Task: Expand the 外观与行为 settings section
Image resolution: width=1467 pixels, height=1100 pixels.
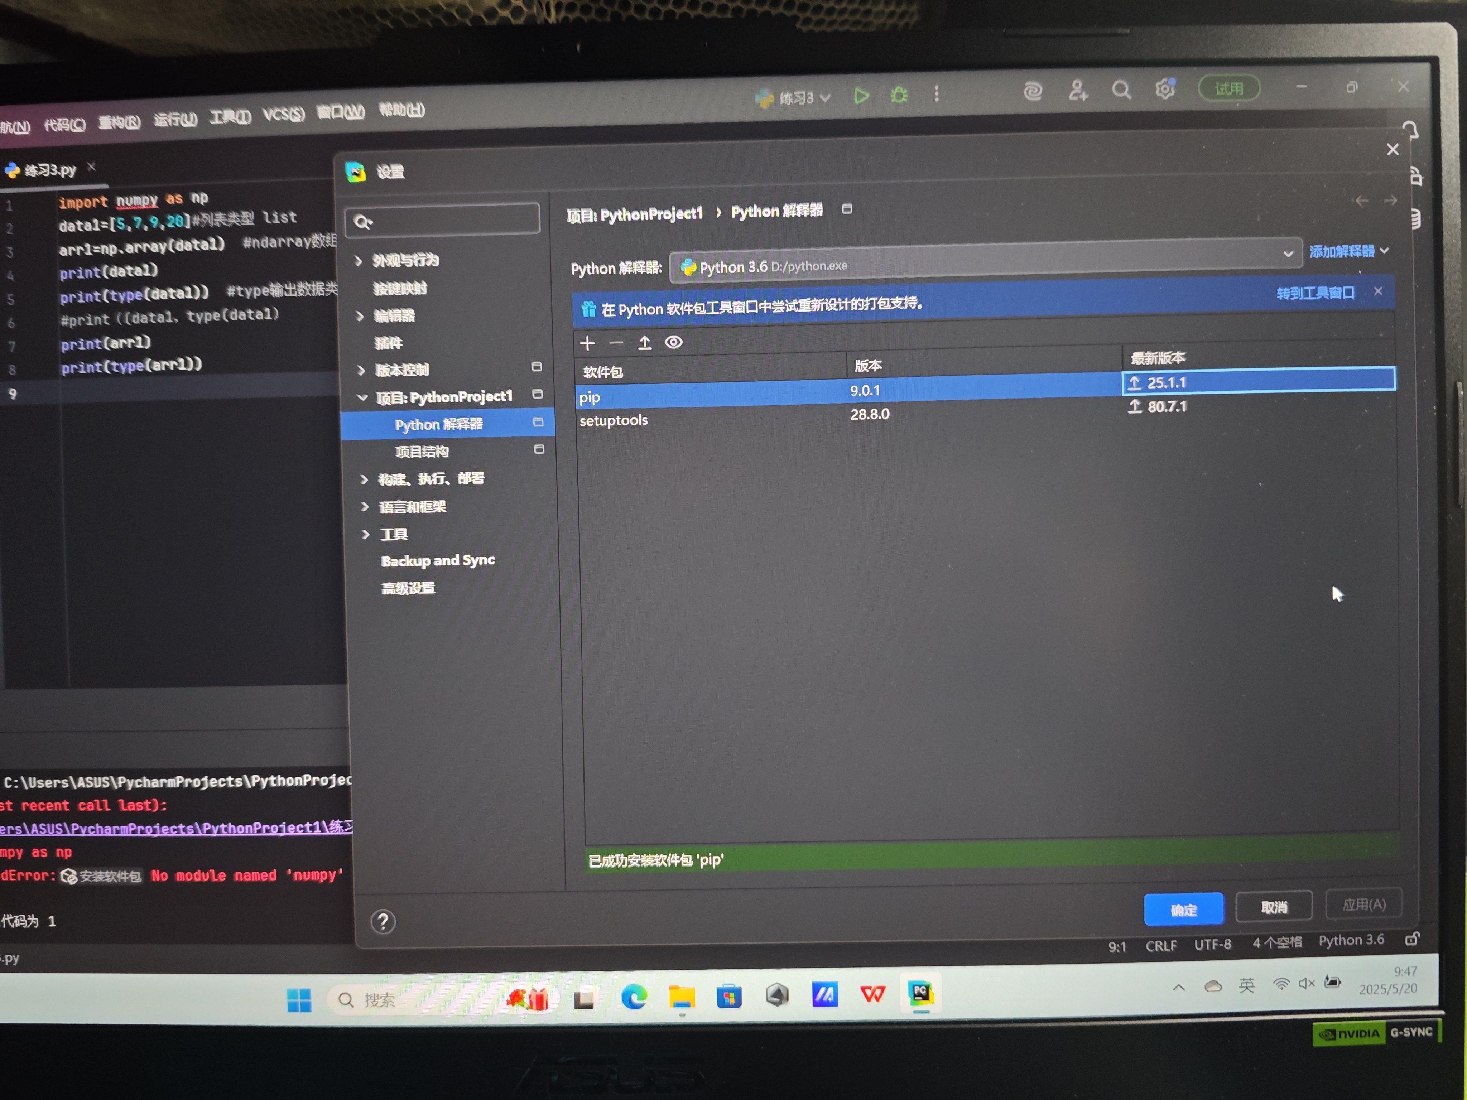Action: click(359, 261)
